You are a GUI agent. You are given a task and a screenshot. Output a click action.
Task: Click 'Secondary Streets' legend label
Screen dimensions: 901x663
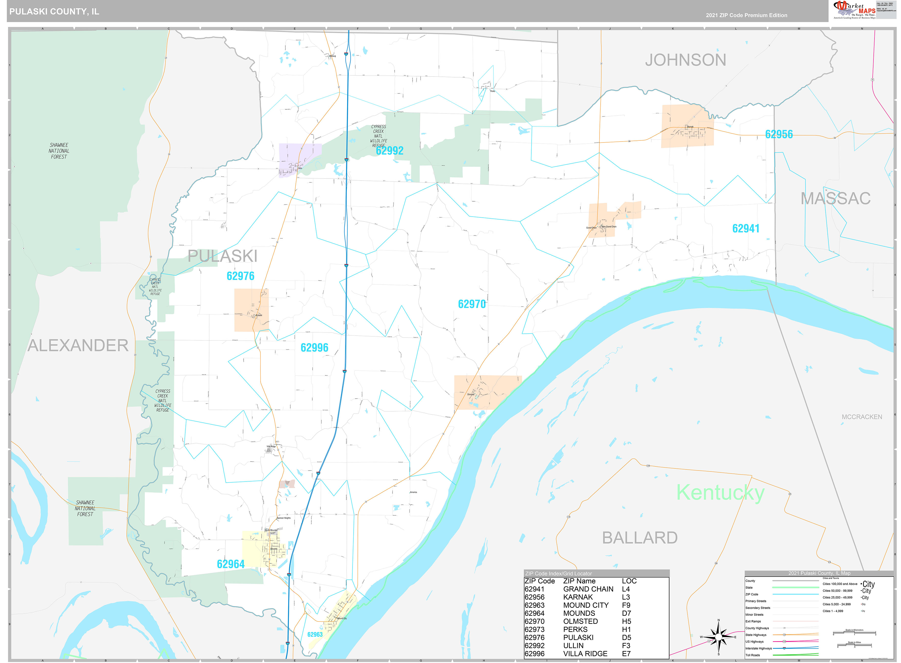758,608
